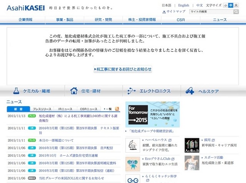Screen dimensions: 246x183
Task: Set font size to 中
Action: pyautogui.click(x=231, y=5)
